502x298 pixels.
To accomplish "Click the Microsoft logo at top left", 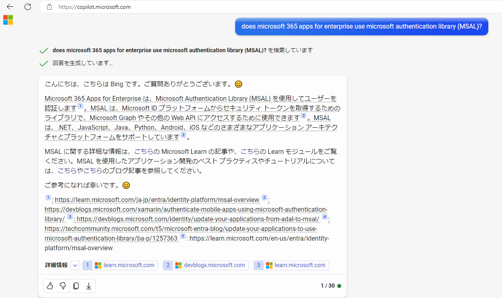I will 8,20.
